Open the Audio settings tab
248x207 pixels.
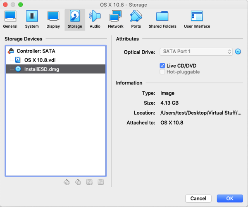[x=95, y=19]
